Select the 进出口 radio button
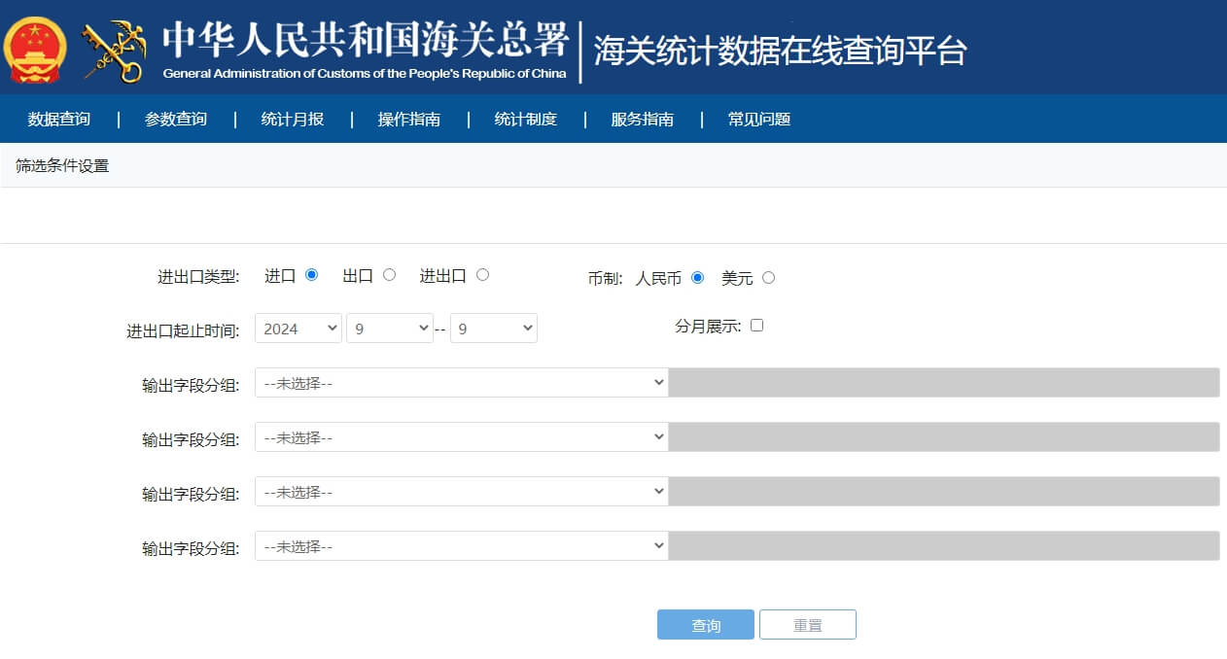This screenshot has height=659, width=1227. pyautogui.click(x=482, y=275)
